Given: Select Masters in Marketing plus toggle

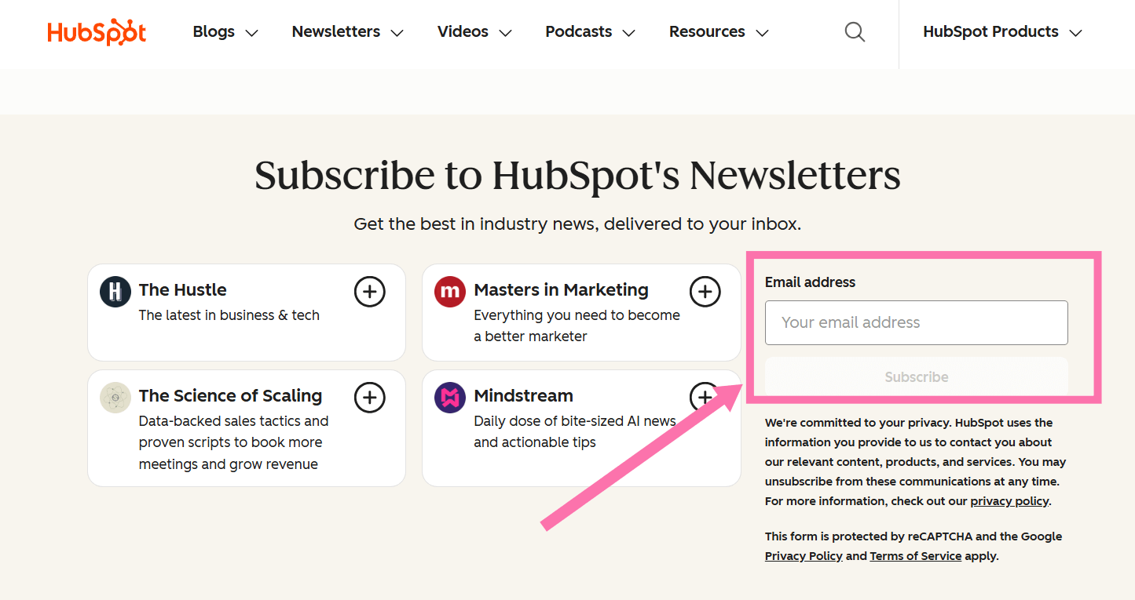Looking at the screenshot, I should point(705,292).
